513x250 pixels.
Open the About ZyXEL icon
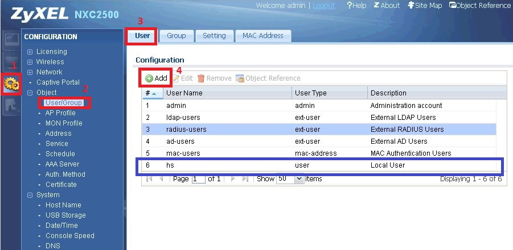click(x=387, y=6)
